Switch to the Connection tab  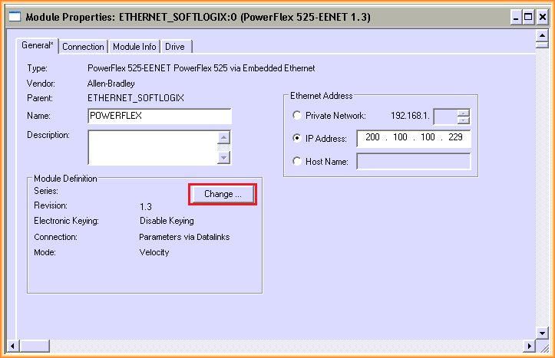pos(83,47)
